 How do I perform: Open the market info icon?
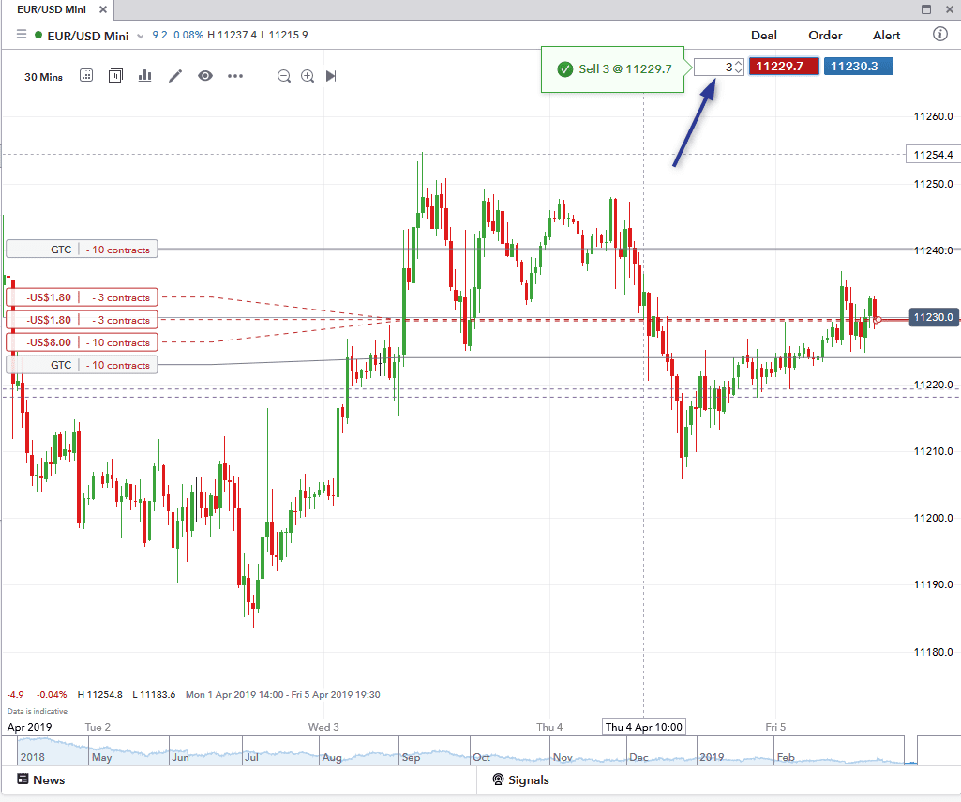(x=940, y=35)
